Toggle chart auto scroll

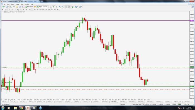click(x=66, y=7)
